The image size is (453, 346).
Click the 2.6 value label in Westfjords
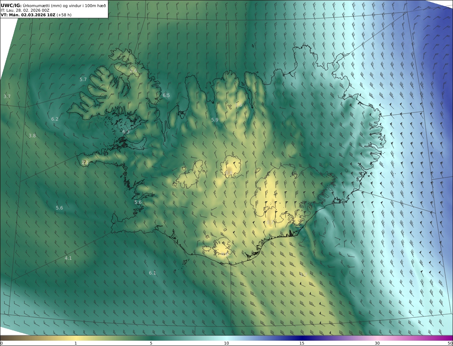[133, 71]
